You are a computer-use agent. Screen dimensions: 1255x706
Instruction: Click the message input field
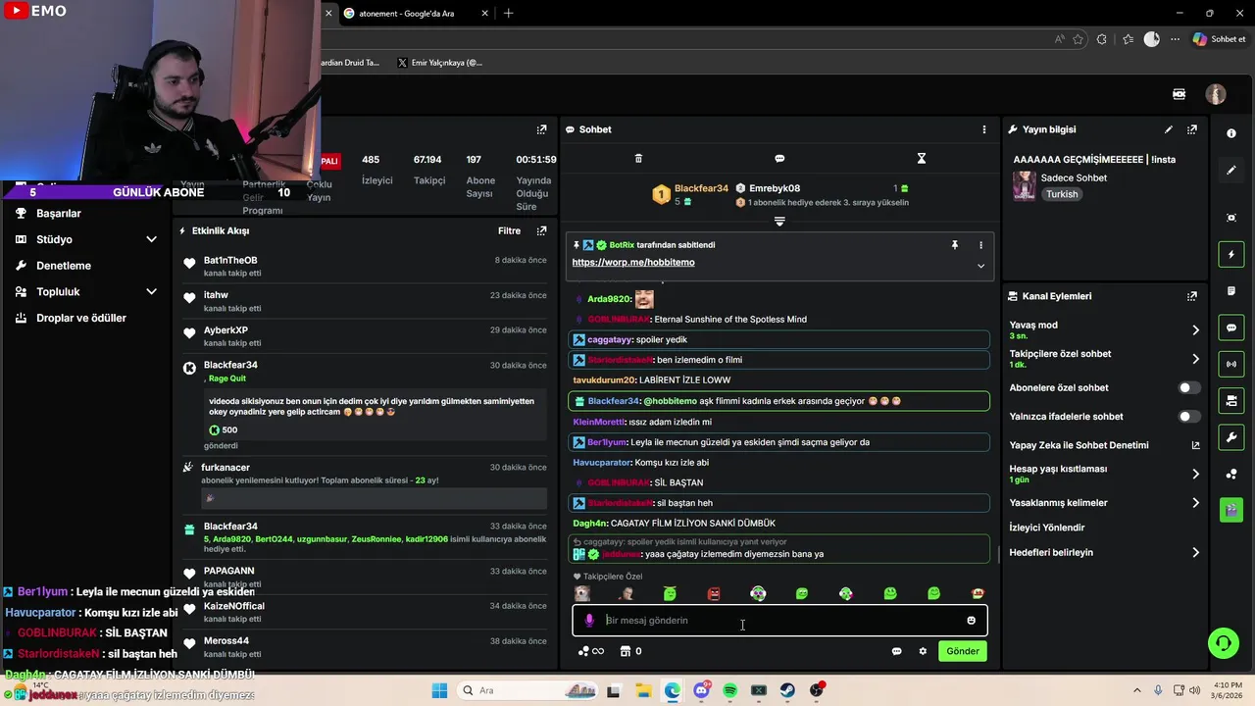coord(779,621)
